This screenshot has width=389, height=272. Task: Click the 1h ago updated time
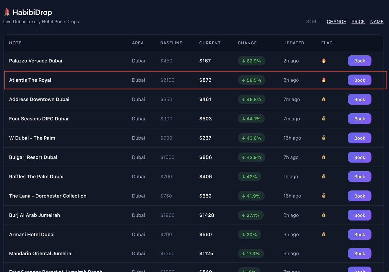coord(291,176)
